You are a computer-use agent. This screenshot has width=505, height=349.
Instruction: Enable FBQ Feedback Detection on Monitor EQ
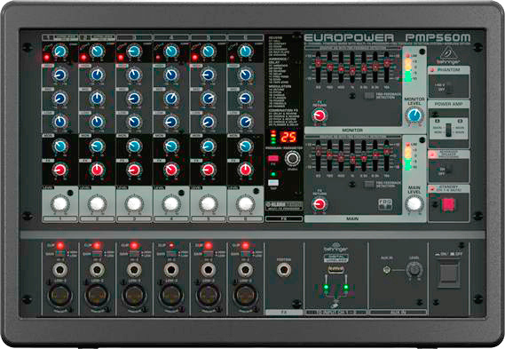(x=369, y=96)
